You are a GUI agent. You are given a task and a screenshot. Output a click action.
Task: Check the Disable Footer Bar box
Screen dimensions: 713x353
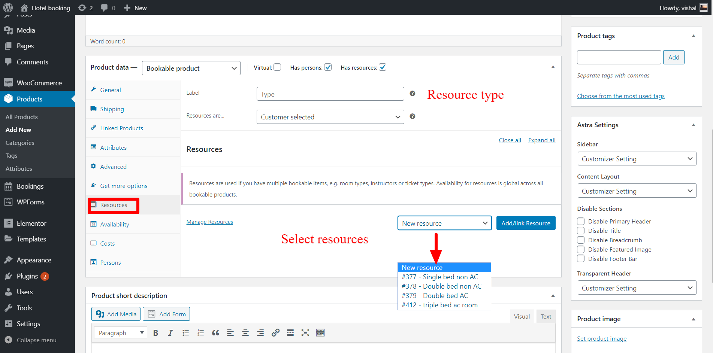pos(581,259)
